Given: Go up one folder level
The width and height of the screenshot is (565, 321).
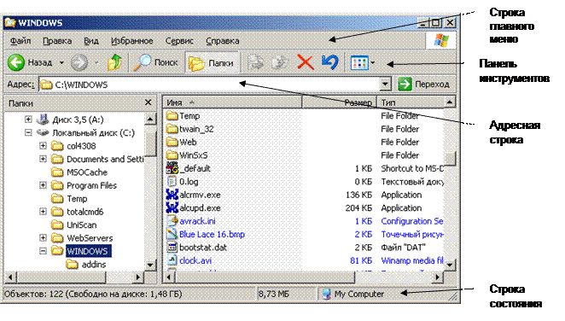Looking at the screenshot, I should coord(115,62).
